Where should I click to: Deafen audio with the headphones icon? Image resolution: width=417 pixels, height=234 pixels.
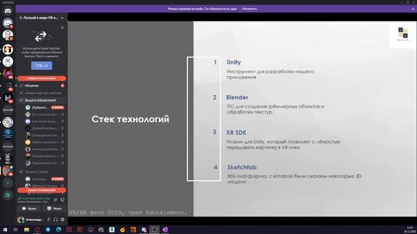click(x=55, y=220)
